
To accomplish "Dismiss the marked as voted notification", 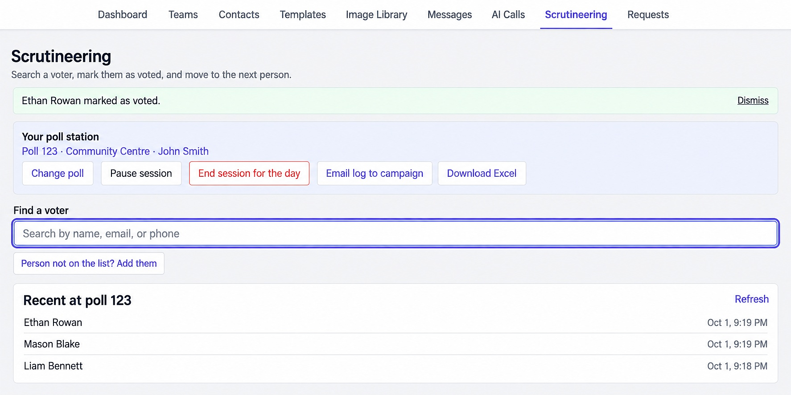I will click(x=753, y=101).
